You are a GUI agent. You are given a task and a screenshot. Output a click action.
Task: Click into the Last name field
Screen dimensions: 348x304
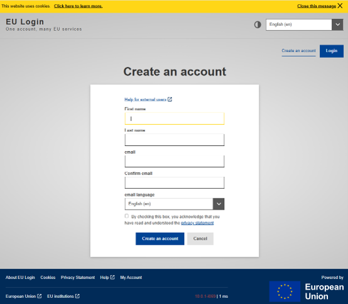click(x=175, y=140)
